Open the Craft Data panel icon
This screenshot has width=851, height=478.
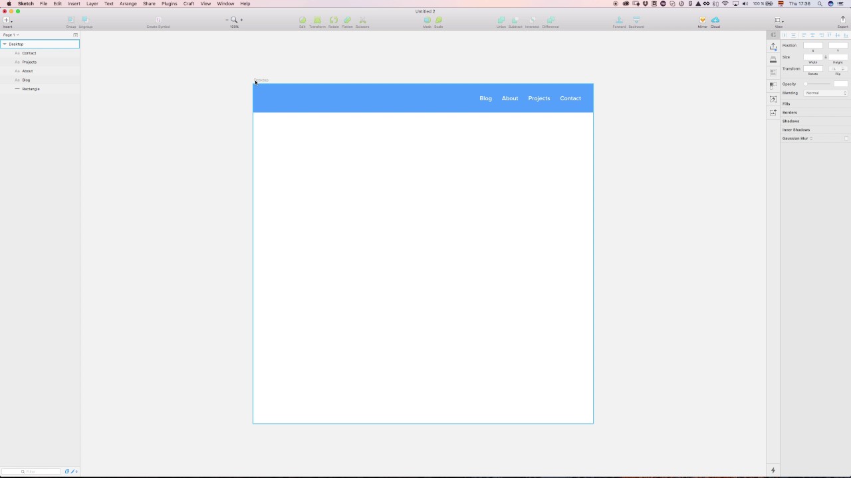click(773, 72)
